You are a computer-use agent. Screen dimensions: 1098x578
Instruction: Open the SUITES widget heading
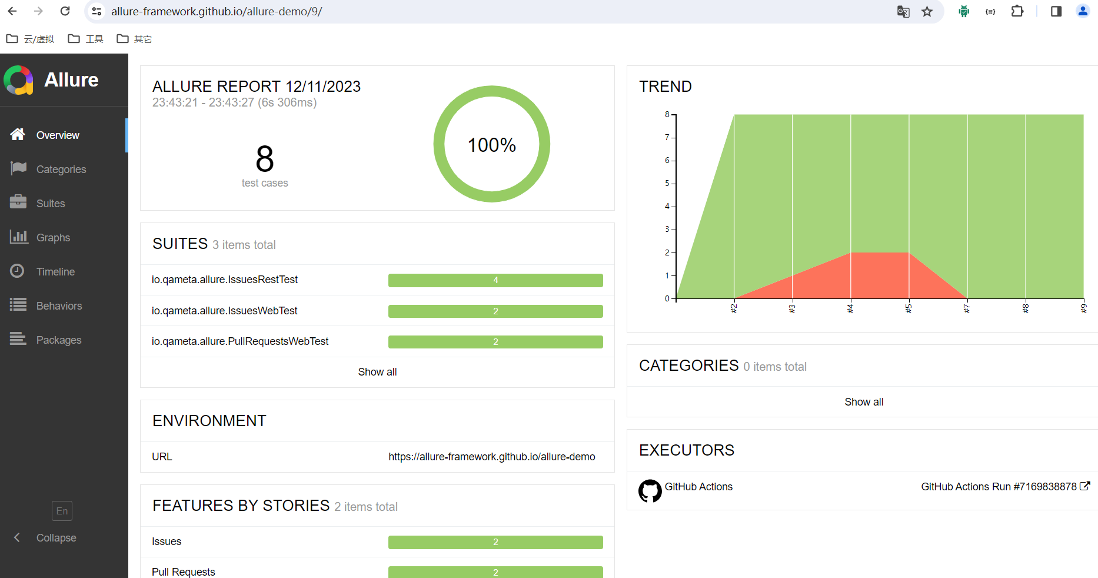click(180, 244)
